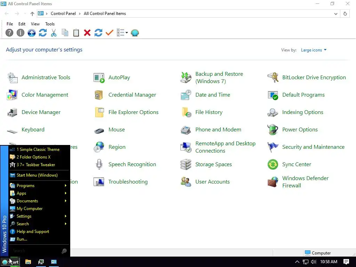Click the start menu search box
The height and width of the screenshot is (267, 356).
point(39,251)
